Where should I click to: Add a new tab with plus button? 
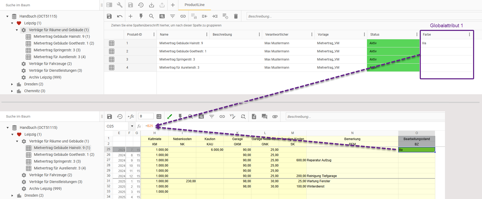173,5
